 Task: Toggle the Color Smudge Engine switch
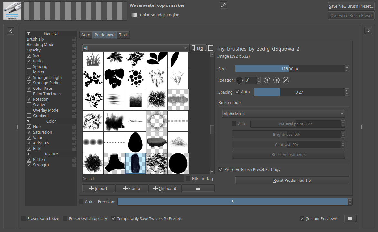[134, 15]
